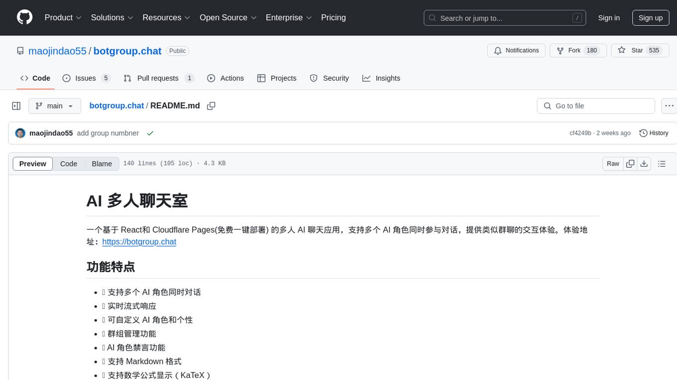Click the Sign in link

coord(609,18)
